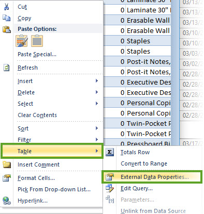Expand the Insert submenu arrow

point(97,81)
